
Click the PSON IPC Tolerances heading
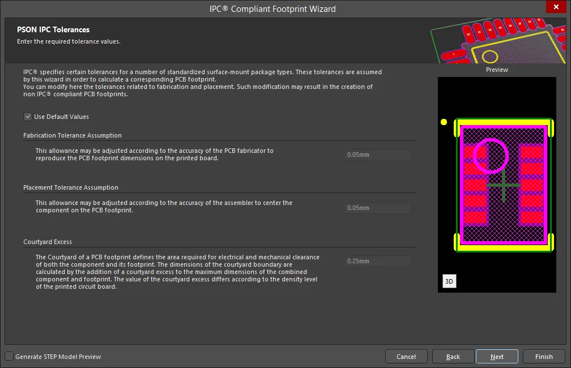[x=53, y=30]
